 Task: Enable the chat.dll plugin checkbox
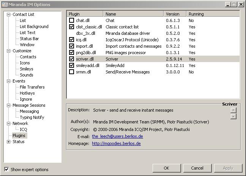[72, 20]
